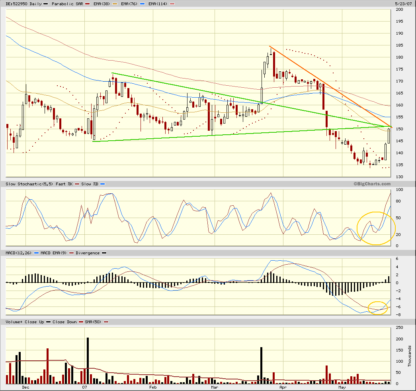Click the Dec label on time axis

point(25,387)
